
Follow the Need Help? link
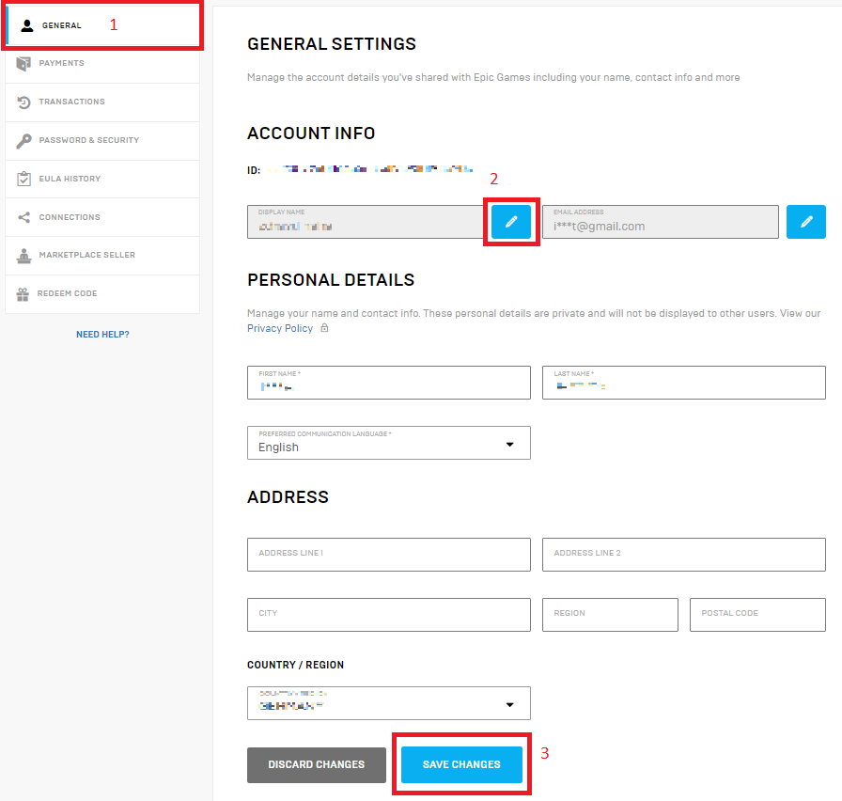102,334
